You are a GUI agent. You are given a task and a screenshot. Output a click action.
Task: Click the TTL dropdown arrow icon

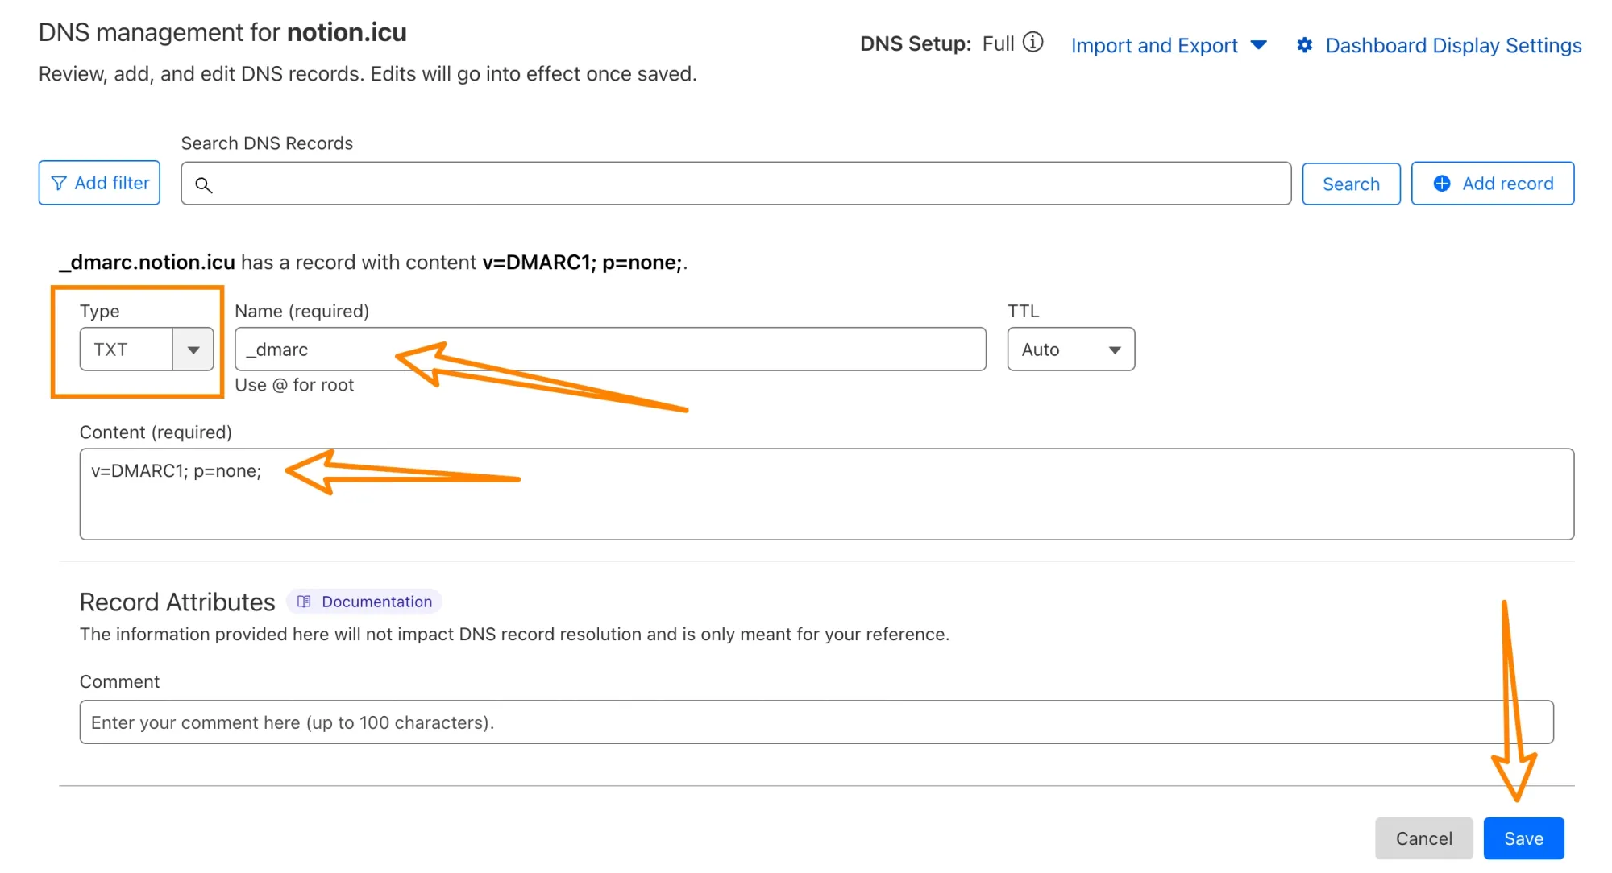[x=1115, y=349]
